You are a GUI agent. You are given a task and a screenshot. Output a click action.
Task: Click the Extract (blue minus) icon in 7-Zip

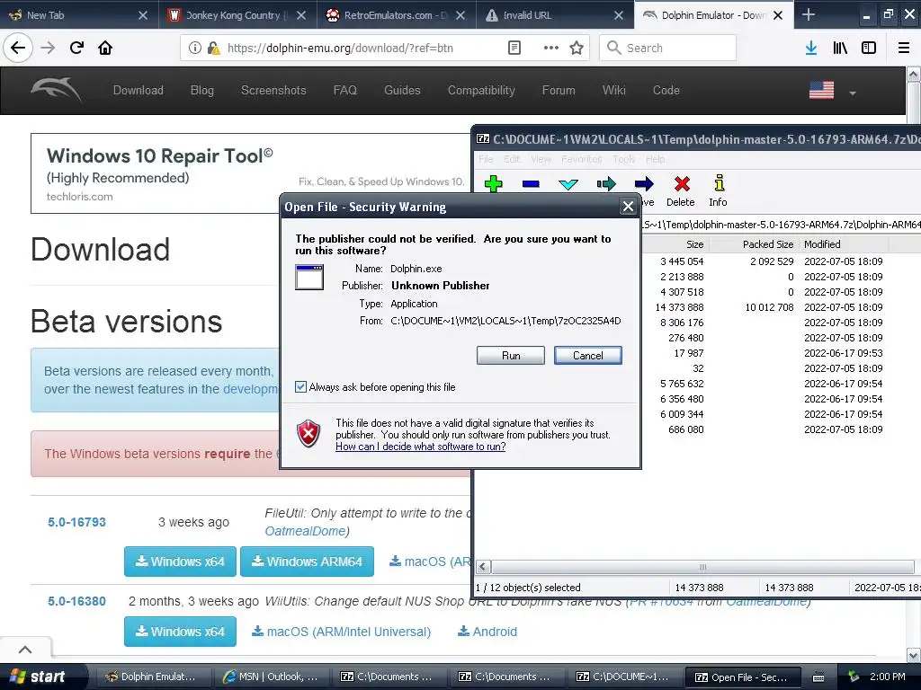[x=531, y=183]
